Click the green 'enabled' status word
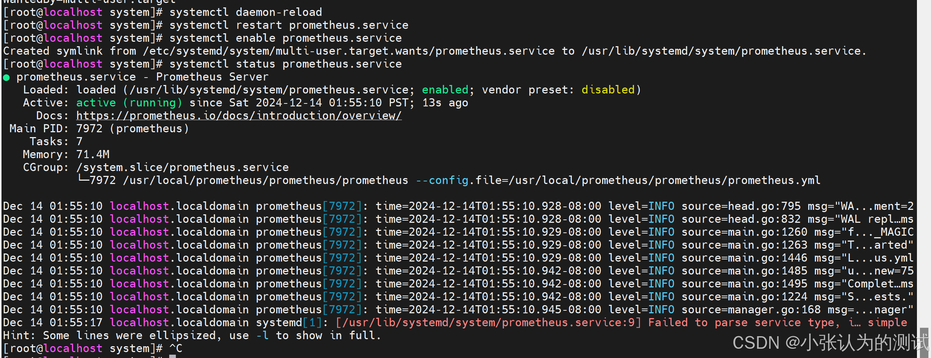 445,90
